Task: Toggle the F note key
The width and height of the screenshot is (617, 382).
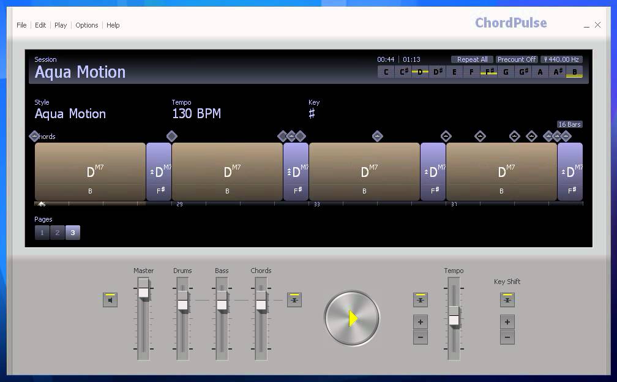Action: coord(472,72)
